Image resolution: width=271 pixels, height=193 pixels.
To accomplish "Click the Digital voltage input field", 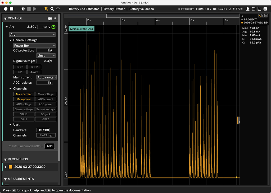I will coord(43,61).
